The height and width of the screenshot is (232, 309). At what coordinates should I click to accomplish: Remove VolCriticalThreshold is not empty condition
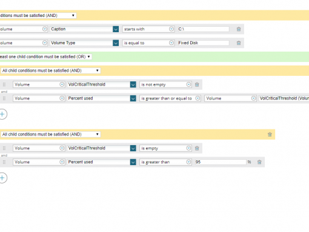197,84
